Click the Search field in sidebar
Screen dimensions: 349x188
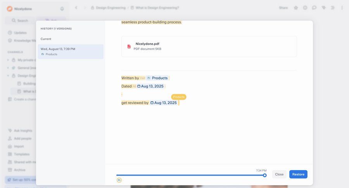20,20
